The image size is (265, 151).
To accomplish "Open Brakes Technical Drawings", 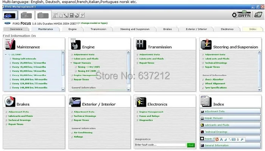I will pos(19,120).
